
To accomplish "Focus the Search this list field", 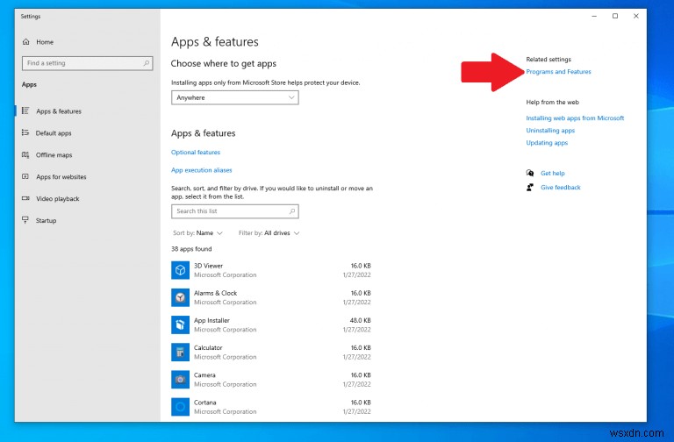I will [x=234, y=211].
